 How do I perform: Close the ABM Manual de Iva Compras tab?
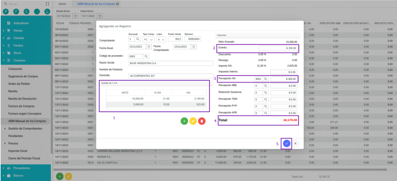tap(117, 4)
